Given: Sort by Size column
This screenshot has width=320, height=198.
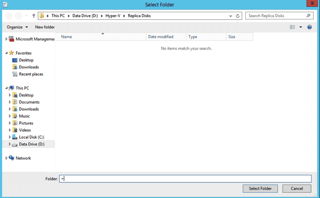Looking at the screenshot, I should click(x=239, y=37).
